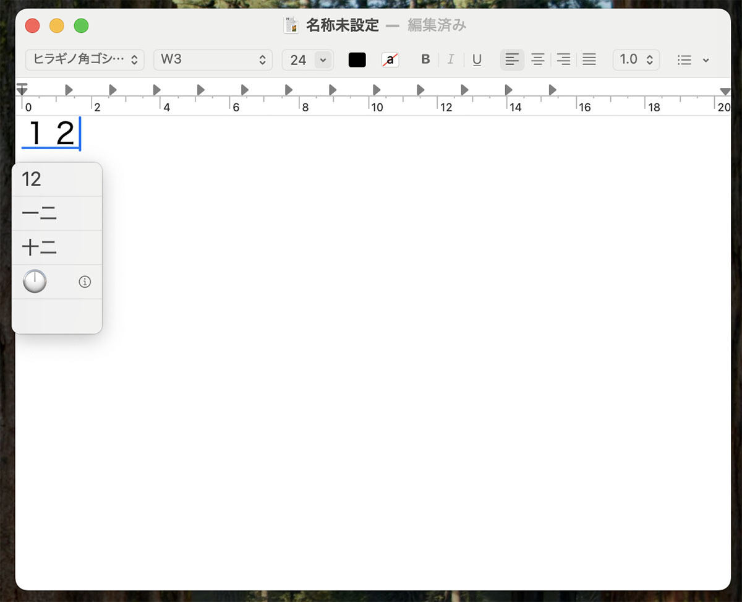This screenshot has width=742, height=602.
Task: Toggle italic formatting
Action: [451, 59]
